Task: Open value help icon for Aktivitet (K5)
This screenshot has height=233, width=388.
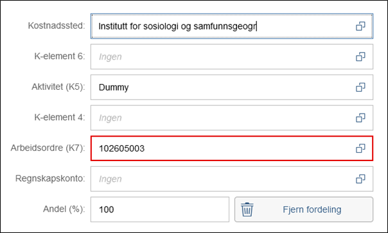Action: click(360, 87)
